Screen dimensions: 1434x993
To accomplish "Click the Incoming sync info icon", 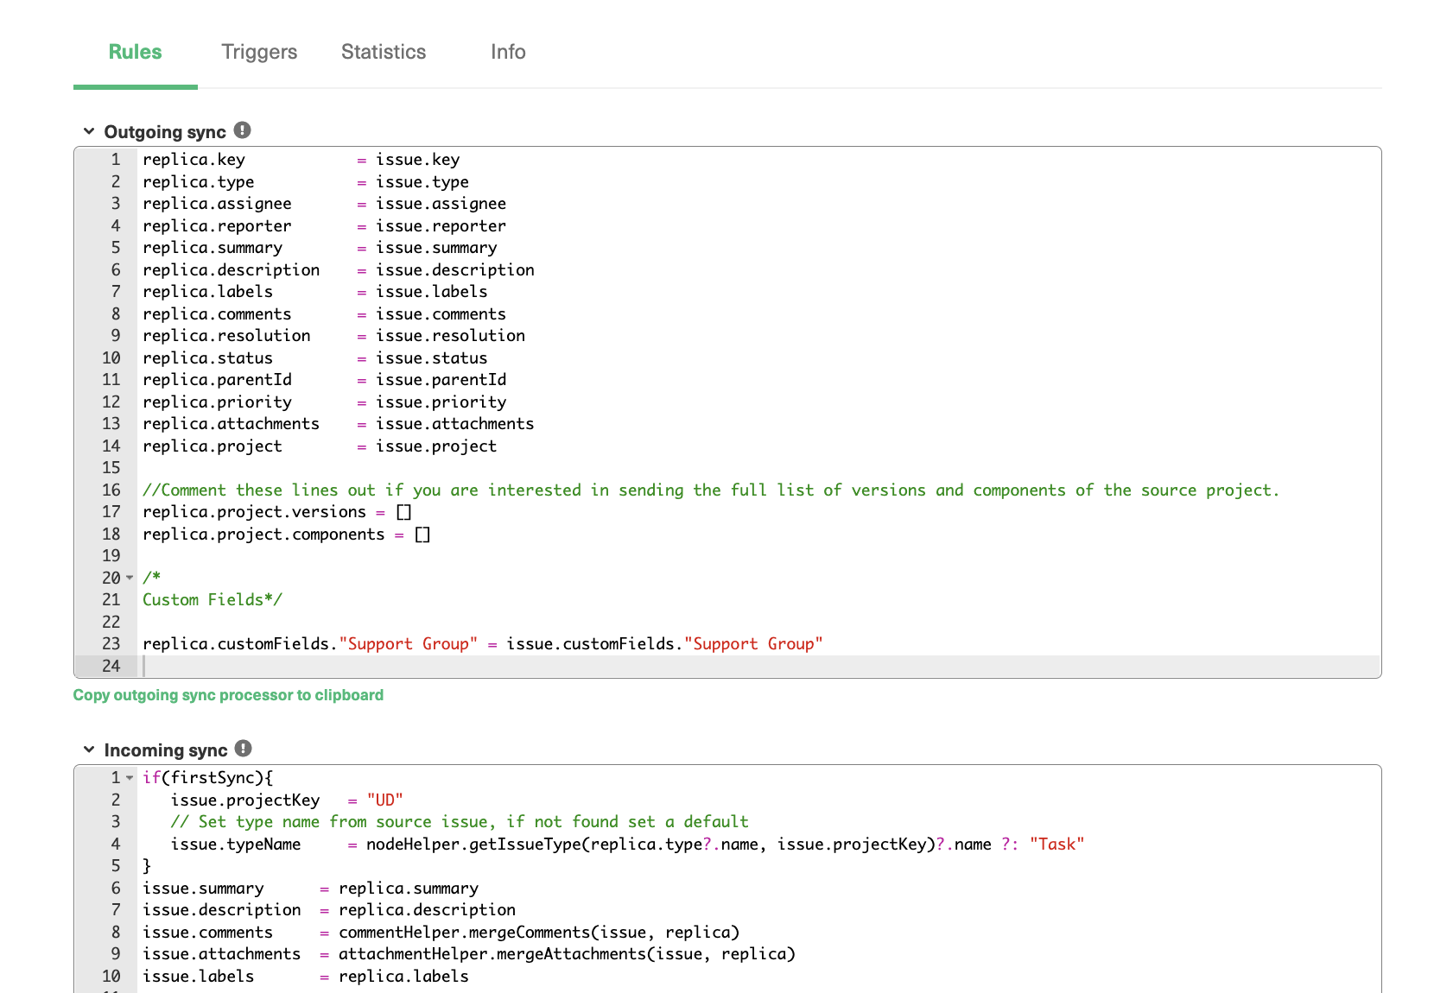I will point(243,748).
